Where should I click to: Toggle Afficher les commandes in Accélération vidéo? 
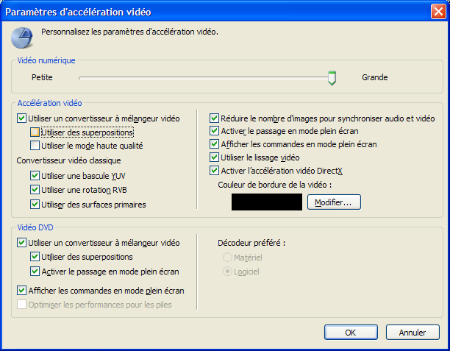point(214,144)
